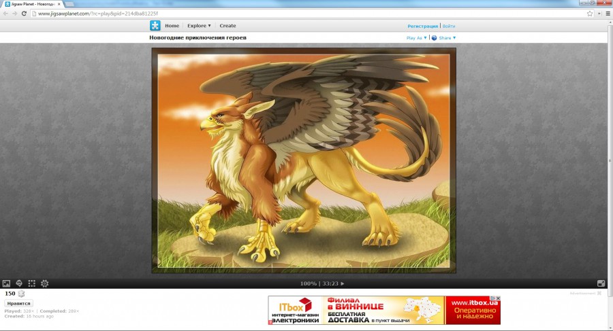
Task: Expand the Play As dropdown
Action: click(416, 38)
